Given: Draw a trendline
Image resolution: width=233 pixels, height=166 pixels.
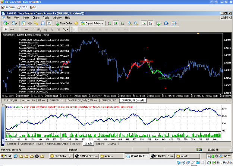Looking at the screenshot, I should [33, 30].
